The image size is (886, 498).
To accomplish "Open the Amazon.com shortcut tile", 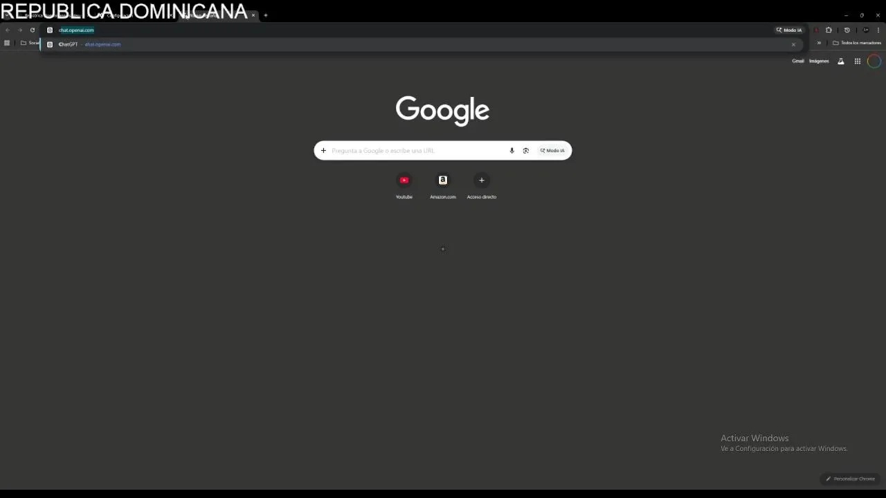I will [x=443, y=186].
